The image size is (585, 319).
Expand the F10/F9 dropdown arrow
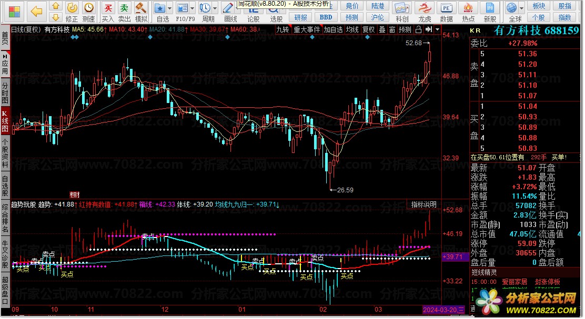pyautogui.click(x=192, y=8)
